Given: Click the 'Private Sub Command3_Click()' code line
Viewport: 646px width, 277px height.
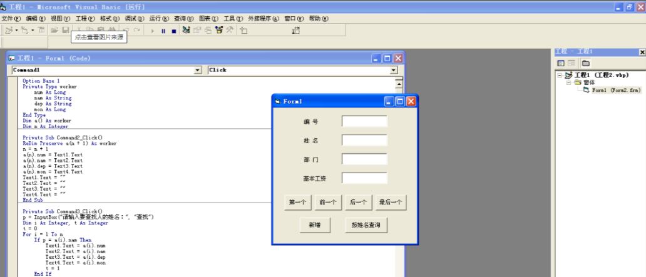Looking at the screenshot, I should coord(63,211).
